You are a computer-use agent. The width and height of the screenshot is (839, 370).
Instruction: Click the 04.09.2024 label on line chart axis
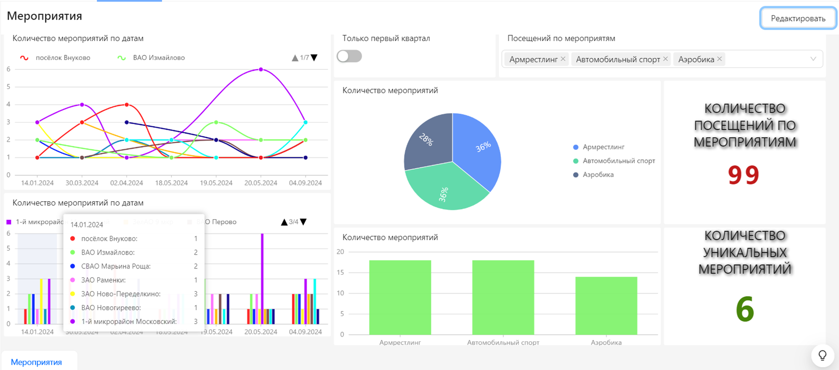306,183
